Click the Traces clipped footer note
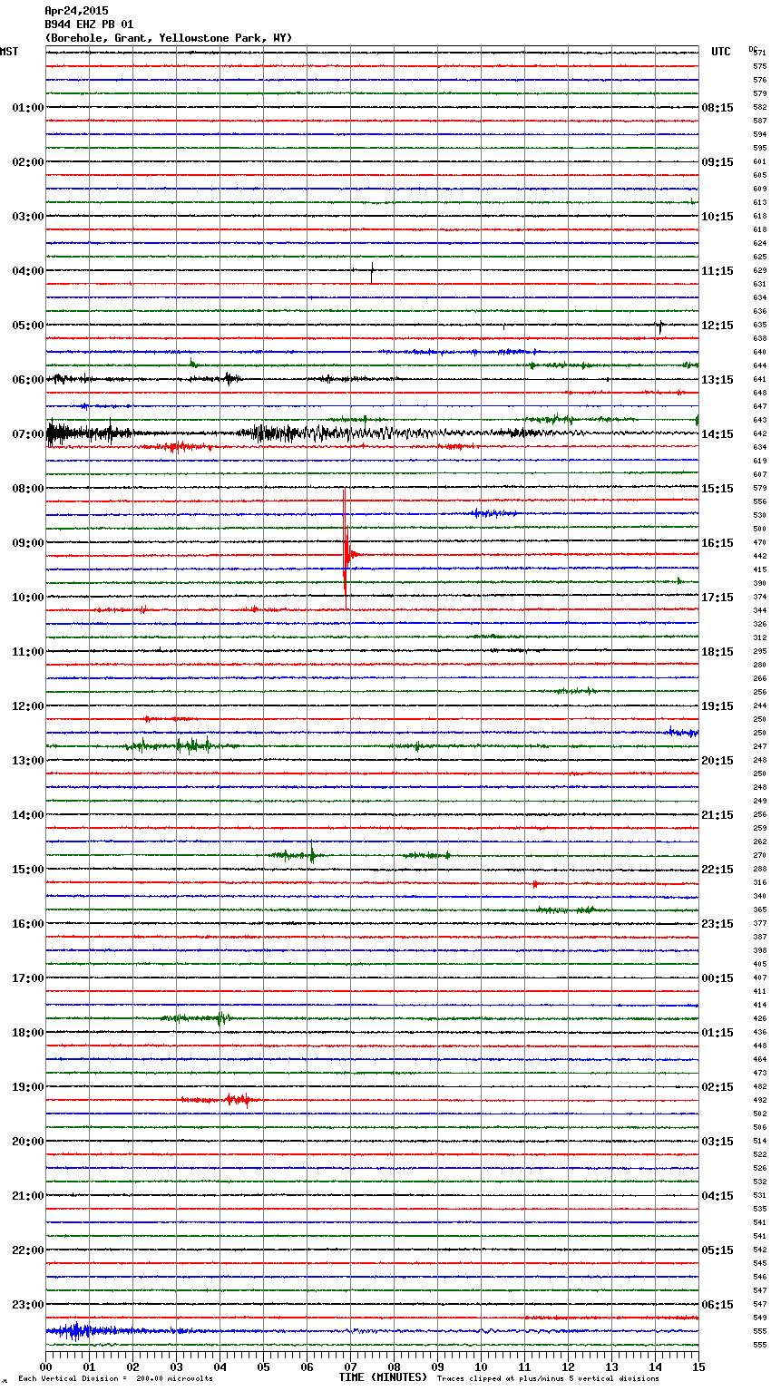 pos(548,1378)
